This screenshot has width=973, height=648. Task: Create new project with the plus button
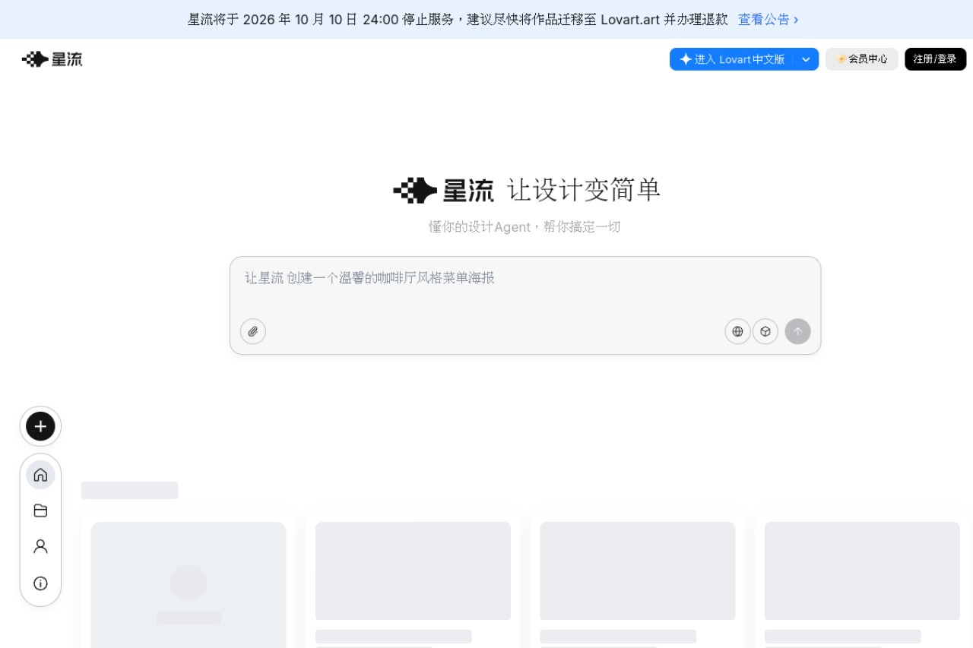tap(40, 426)
